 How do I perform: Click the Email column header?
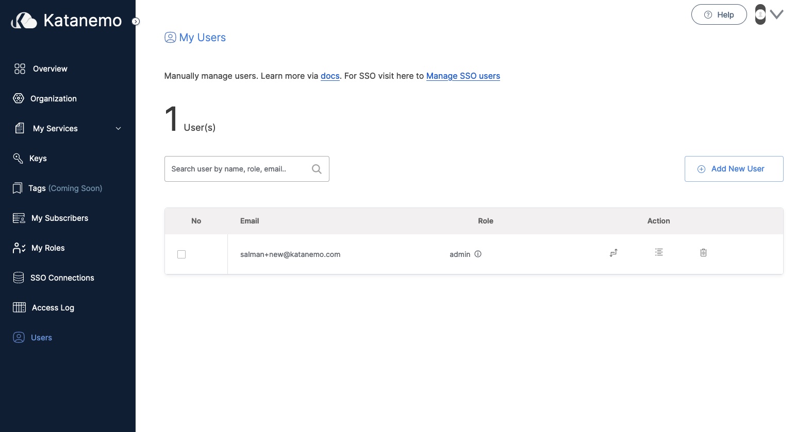250,221
